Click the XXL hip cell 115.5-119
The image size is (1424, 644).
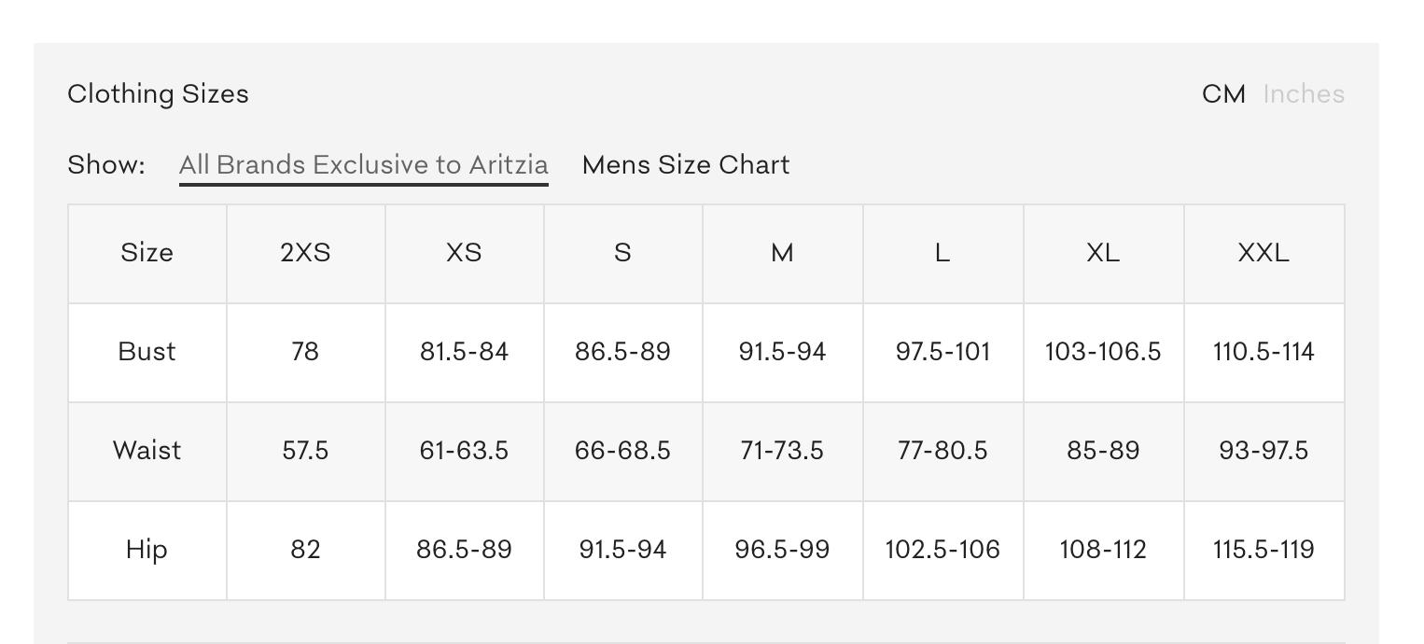(1263, 550)
